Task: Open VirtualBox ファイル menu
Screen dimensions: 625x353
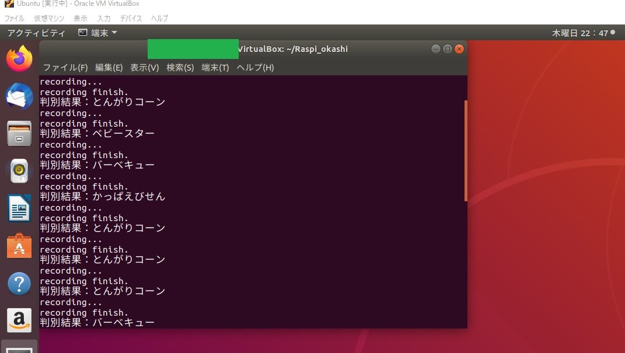Action: pos(15,18)
